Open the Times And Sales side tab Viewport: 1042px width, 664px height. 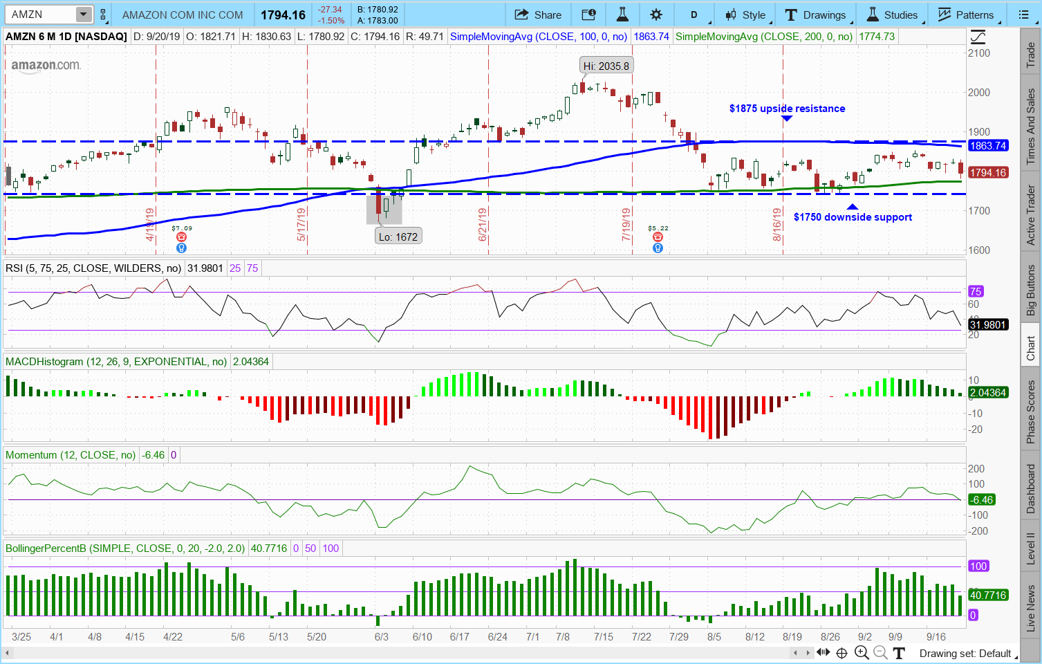tap(1030, 127)
